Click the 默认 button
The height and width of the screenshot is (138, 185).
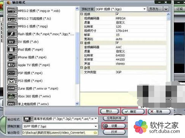pyautogui.click(x=109, y=111)
